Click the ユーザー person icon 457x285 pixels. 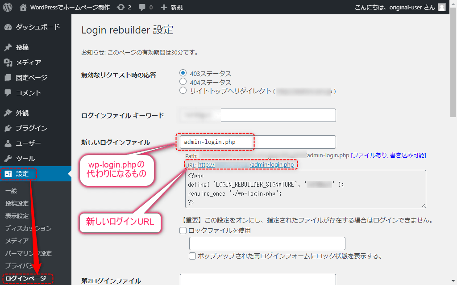pos(8,143)
